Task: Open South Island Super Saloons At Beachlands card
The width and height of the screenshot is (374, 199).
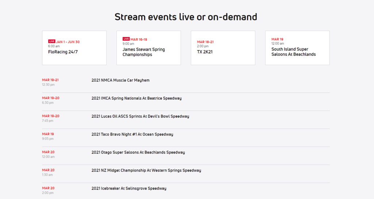Action: 297,48
